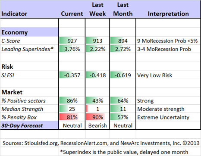The image size is (201, 156).
Task: Click the Bearish 30-Day Forecast cell
Action: pyautogui.click(x=97, y=125)
